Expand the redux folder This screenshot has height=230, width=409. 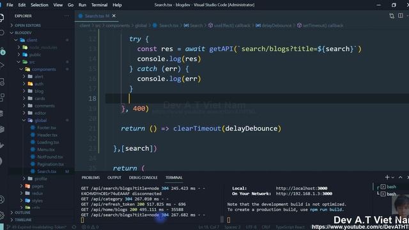click(x=37, y=193)
